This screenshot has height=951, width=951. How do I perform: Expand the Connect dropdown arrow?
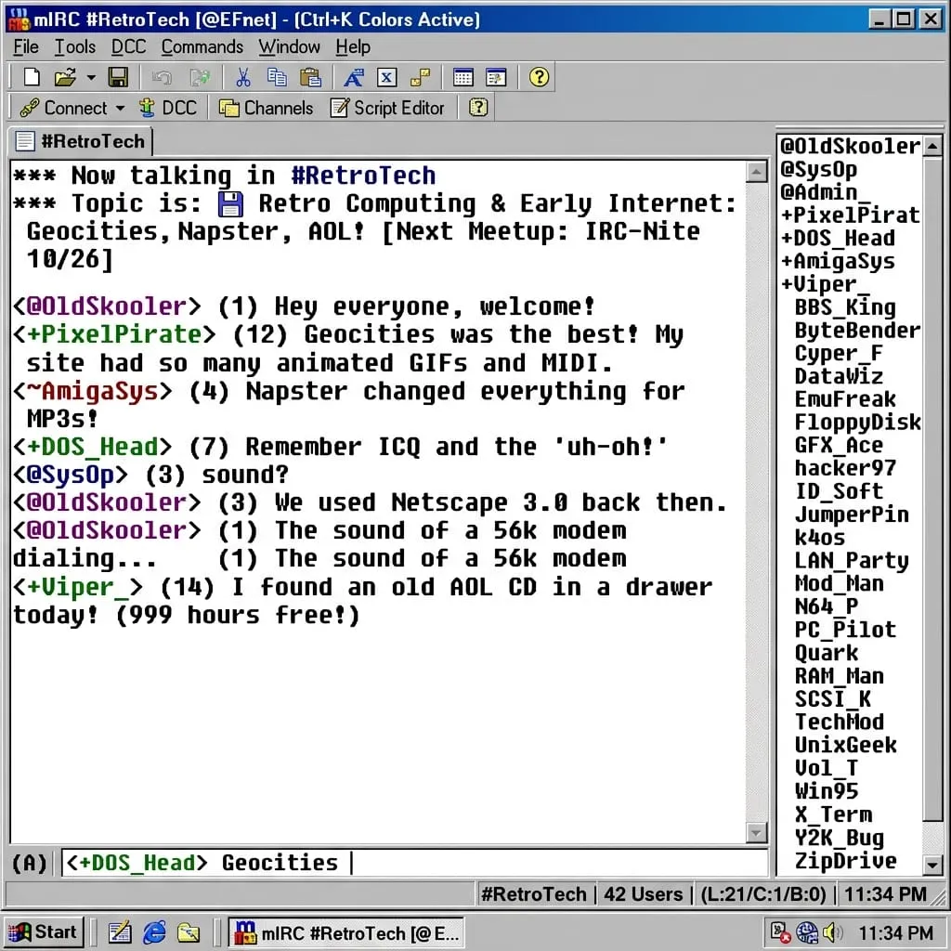point(120,108)
